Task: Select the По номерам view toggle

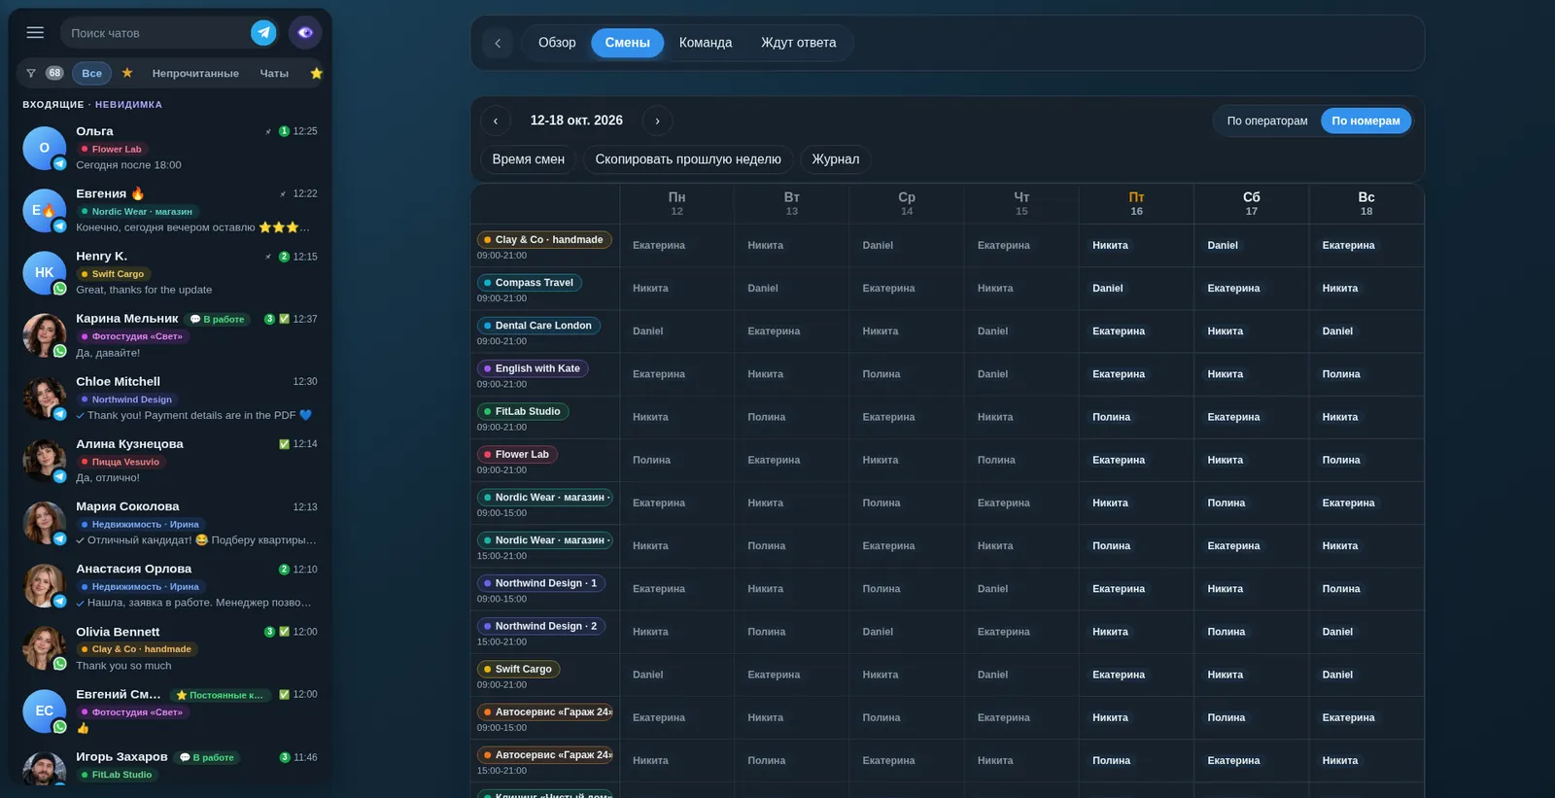Action: [x=1365, y=121]
